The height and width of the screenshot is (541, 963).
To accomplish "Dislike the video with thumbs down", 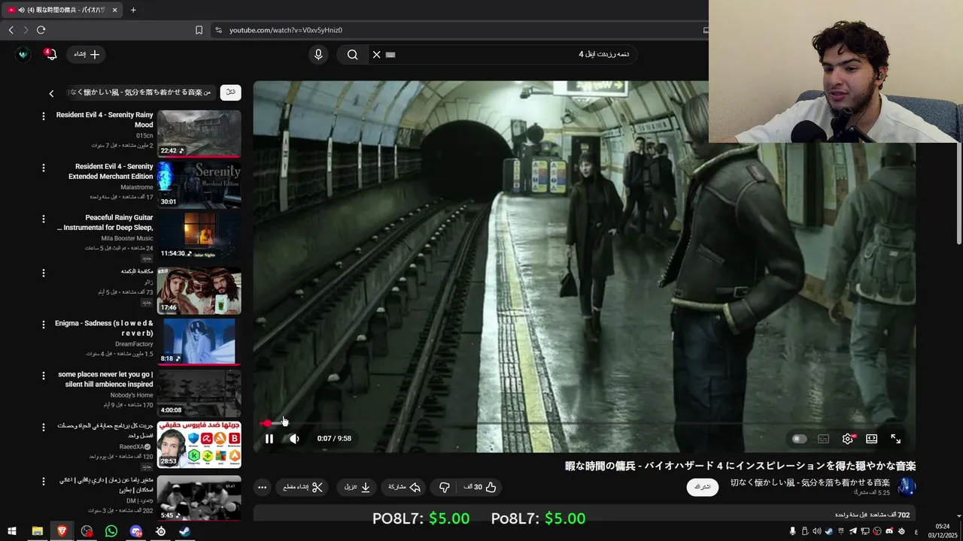I will (445, 487).
